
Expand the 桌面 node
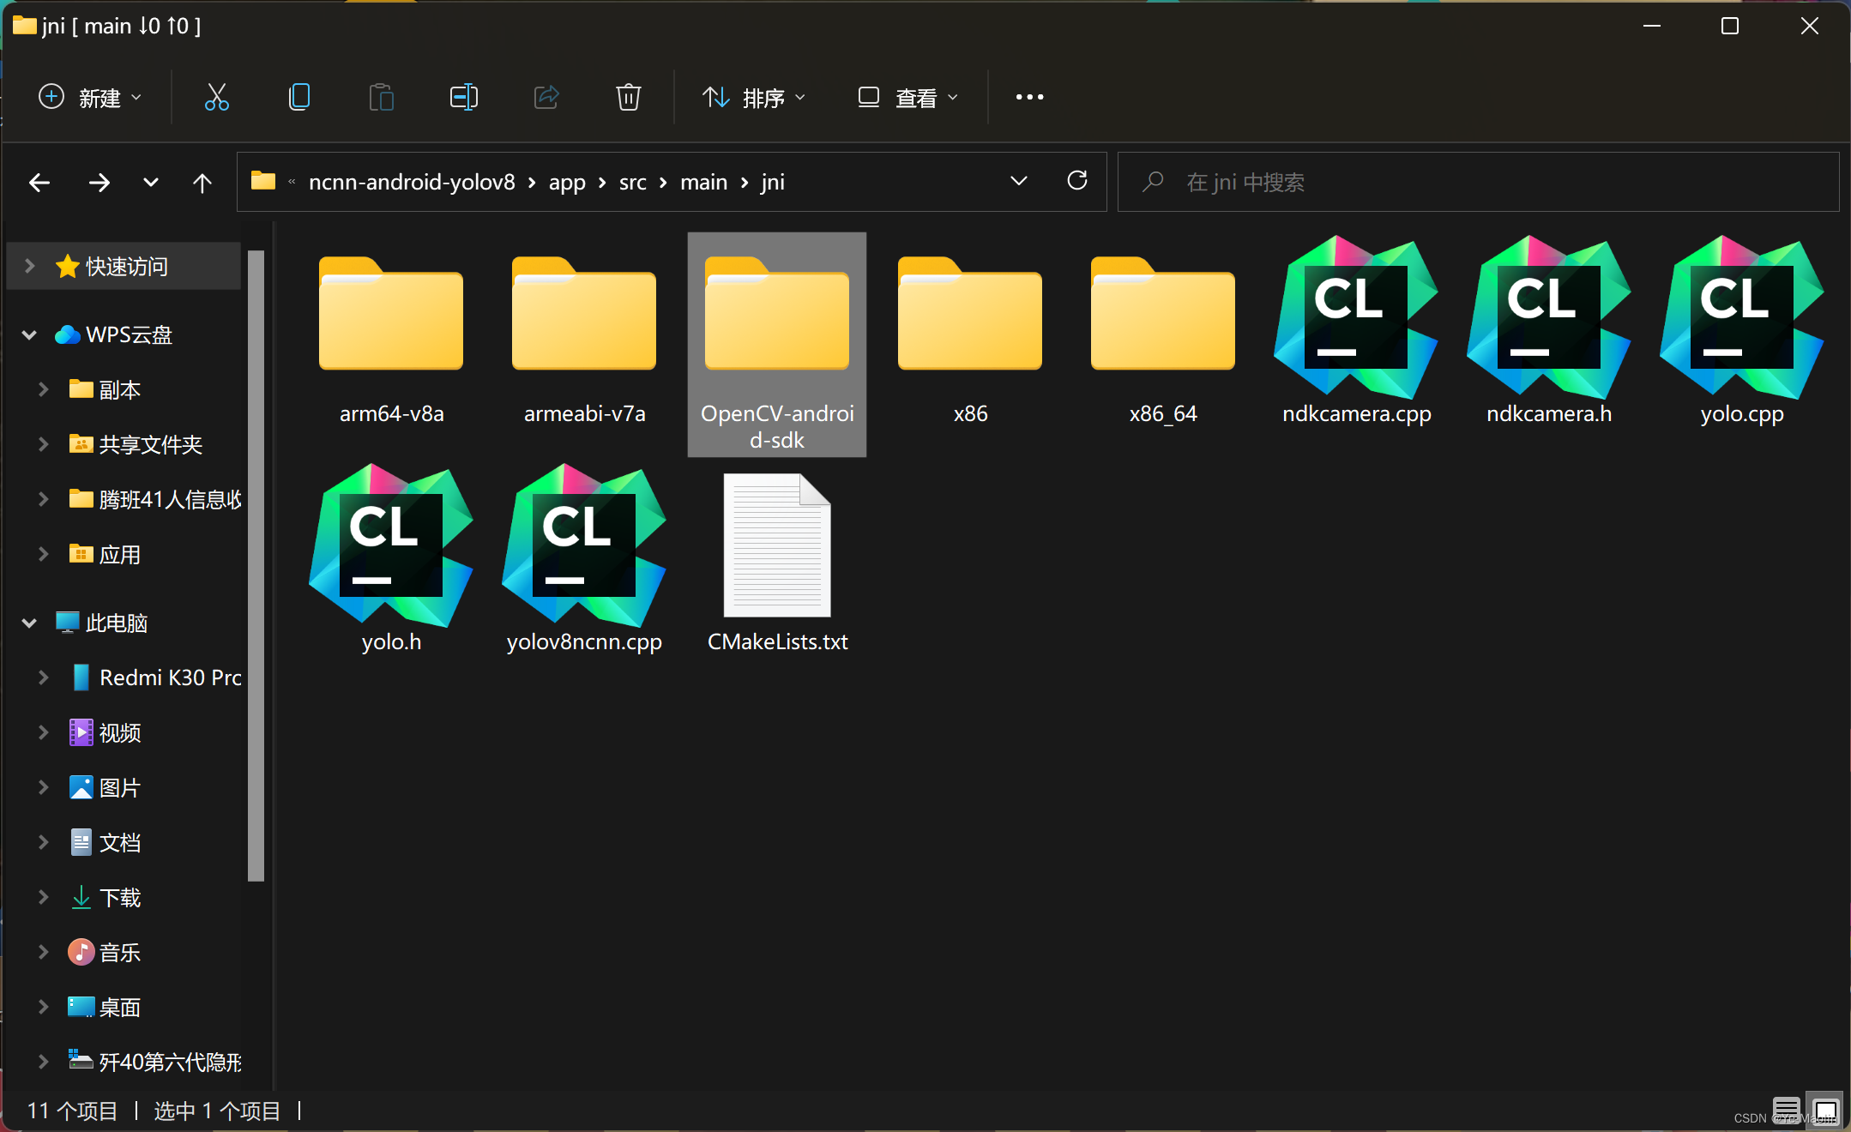pos(44,1007)
